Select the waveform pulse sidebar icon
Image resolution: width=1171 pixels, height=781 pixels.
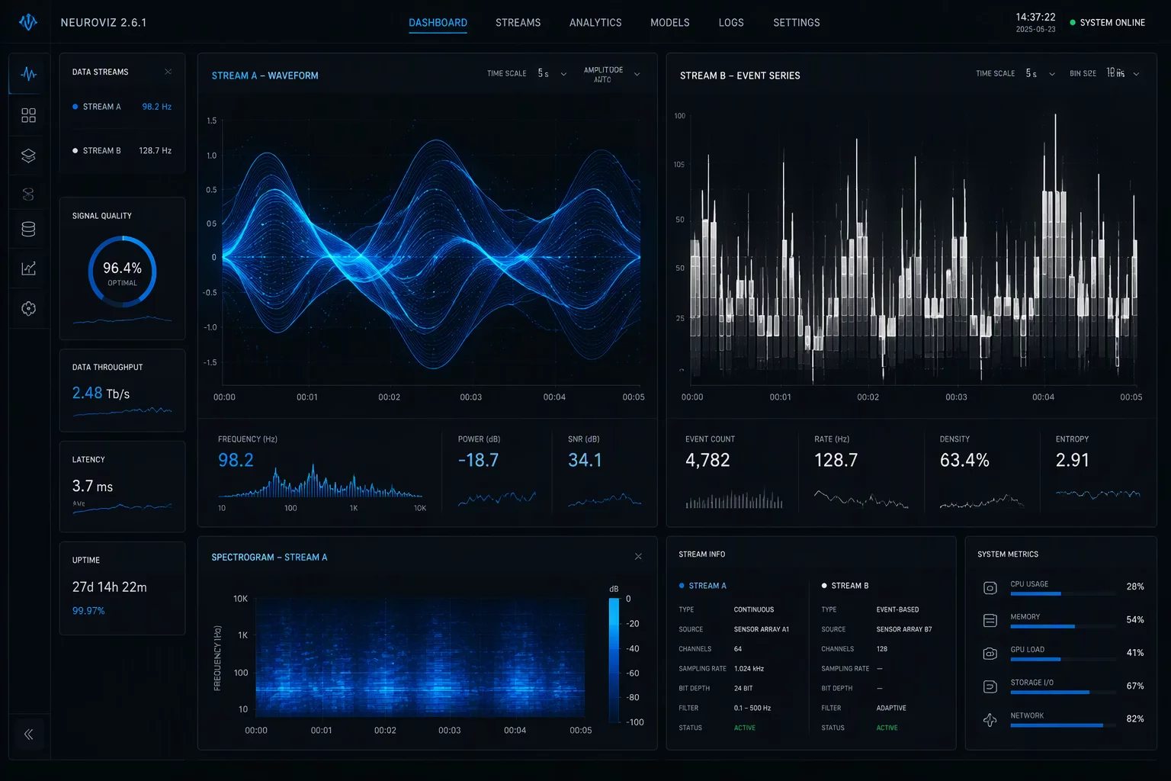29,74
